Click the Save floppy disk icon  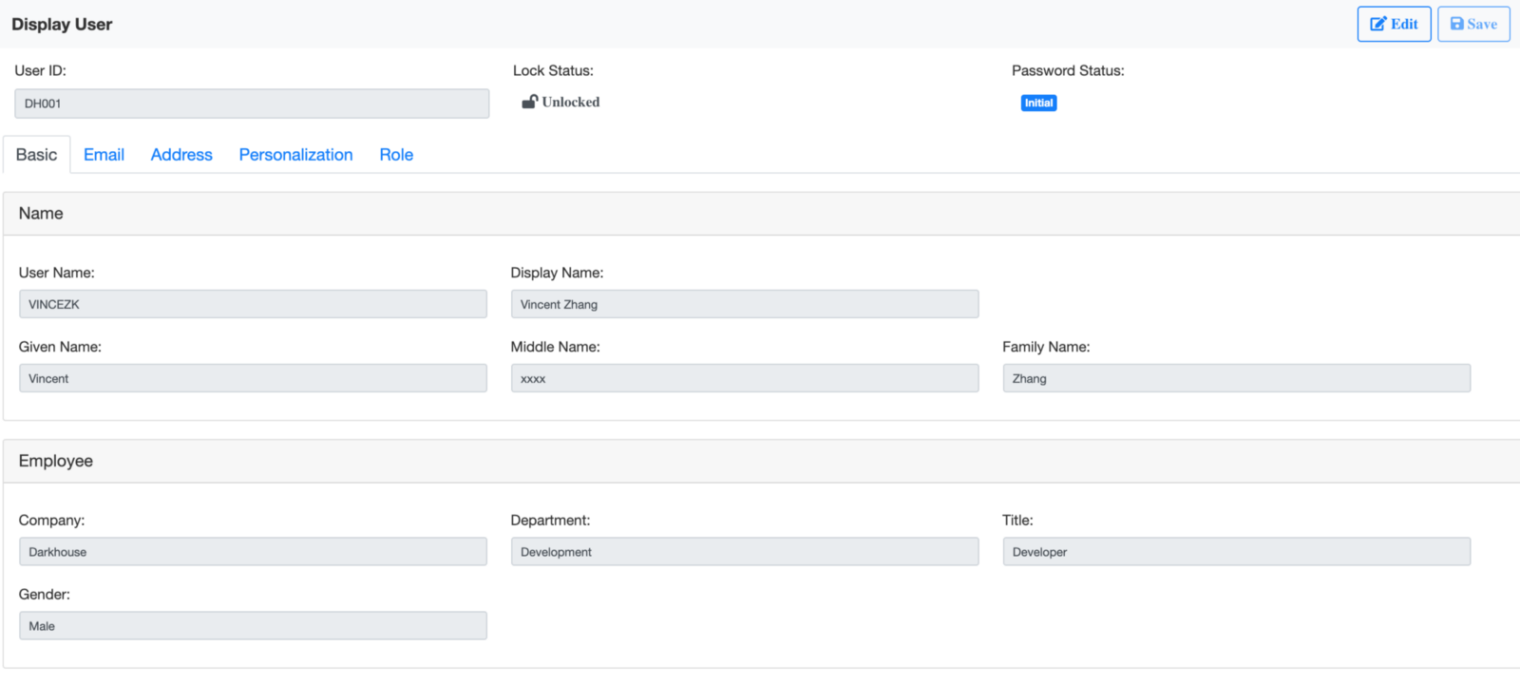[1456, 25]
